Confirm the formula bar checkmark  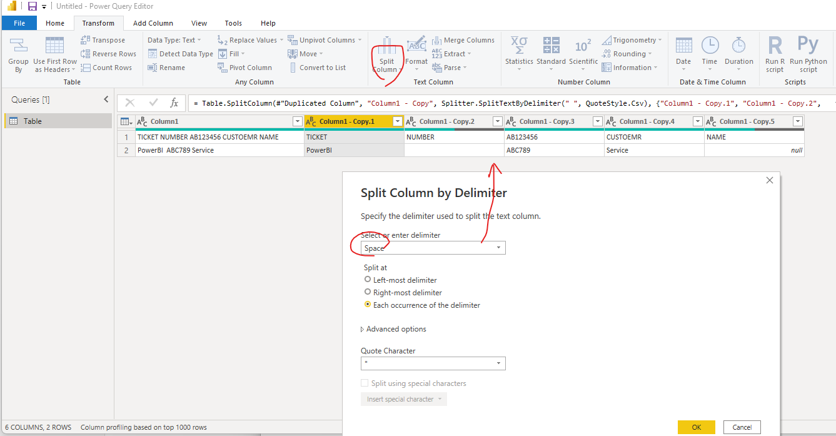pyautogui.click(x=153, y=103)
